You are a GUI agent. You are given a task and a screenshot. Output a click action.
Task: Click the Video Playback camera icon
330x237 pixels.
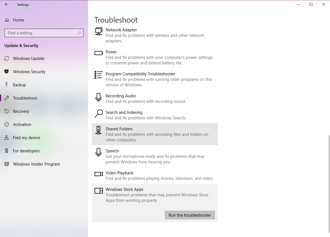[x=98, y=174]
